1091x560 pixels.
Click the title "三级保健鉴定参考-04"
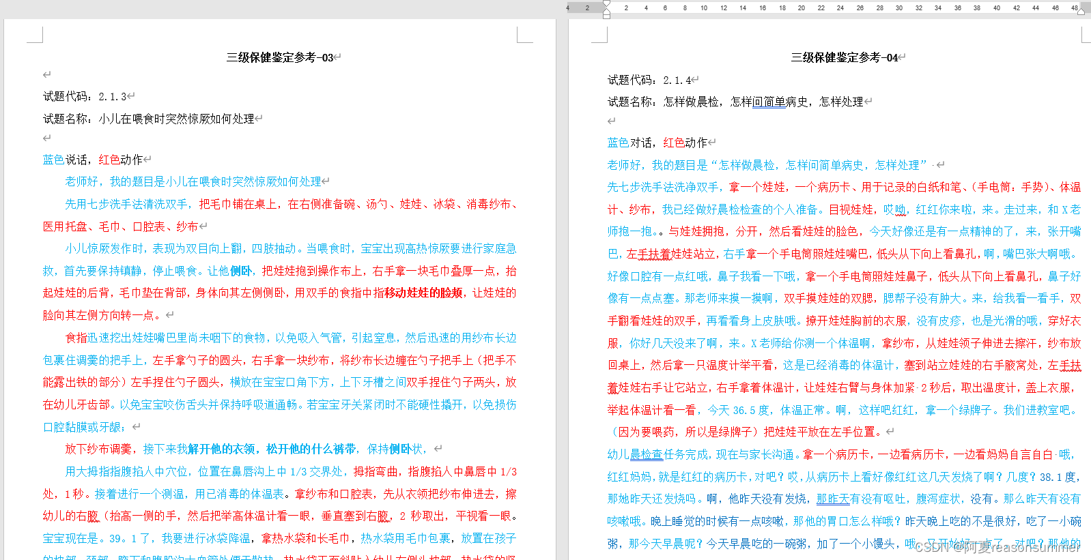pos(845,57)
